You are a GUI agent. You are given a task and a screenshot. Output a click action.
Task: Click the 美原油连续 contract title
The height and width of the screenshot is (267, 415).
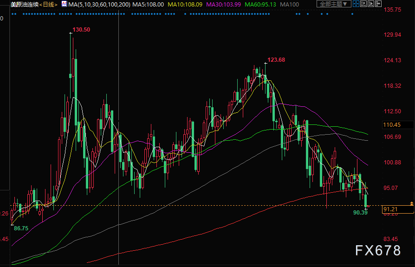24,5
